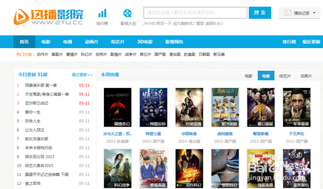Click the 迅播影院 site logo
The height and width of the screenshot is (189, 323).
pyautogui.click(x=48, y=17)
